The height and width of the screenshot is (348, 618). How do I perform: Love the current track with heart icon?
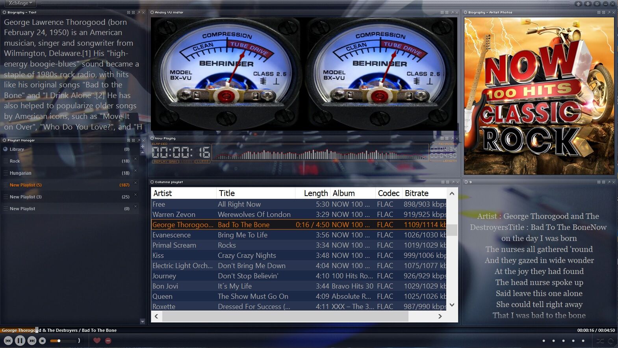pos(97,341)
